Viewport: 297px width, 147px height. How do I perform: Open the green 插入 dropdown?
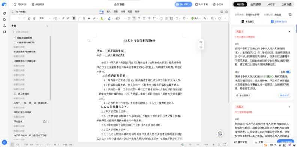pyautogui.click(x=196, y=18)
